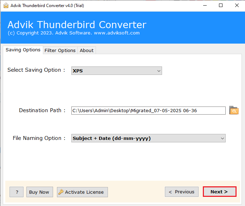Minimize the Advik Thunderbird Converter window
Screen dimensions: 245x206
pos(205,6)
